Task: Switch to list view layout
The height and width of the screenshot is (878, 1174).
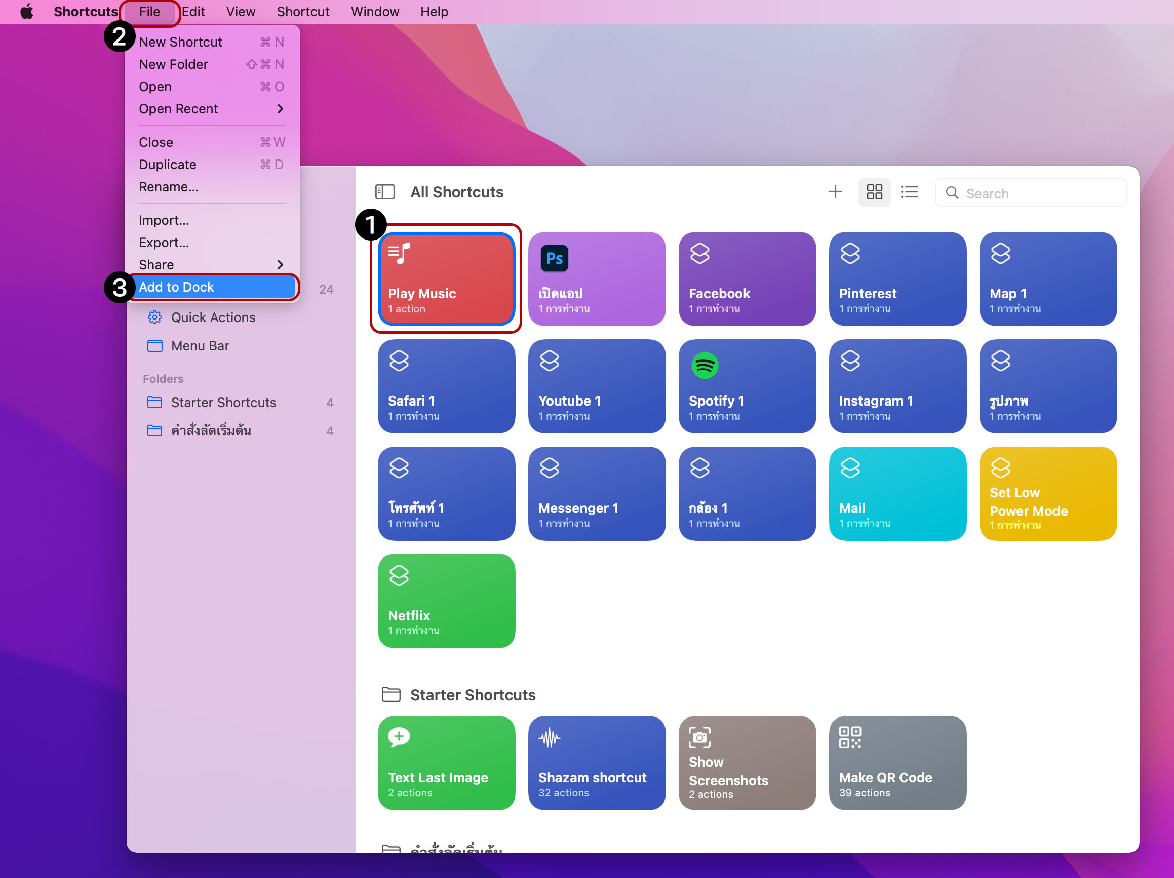Action: tap(909, 192)
